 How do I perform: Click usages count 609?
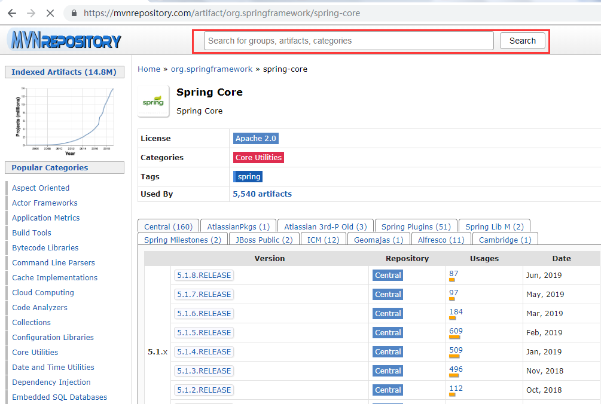pyautogui.click(x=456, y=331)
